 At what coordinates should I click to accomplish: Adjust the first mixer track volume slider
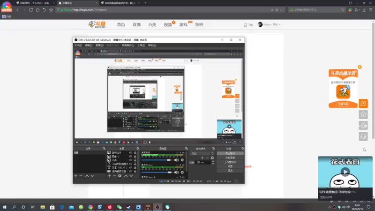click(x=157, y=160)
